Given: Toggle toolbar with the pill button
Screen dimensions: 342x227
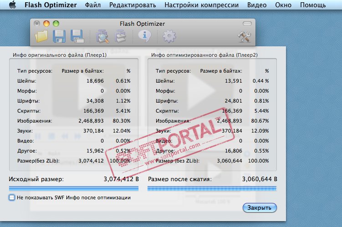Looking at the screenshot, I should (x=247, y=24).
